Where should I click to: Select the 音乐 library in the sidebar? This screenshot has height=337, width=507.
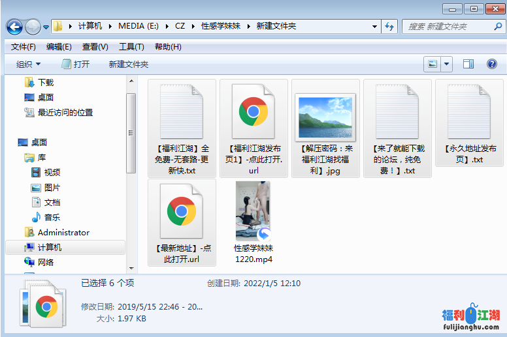pyautogui.click(x=52, y=217)
